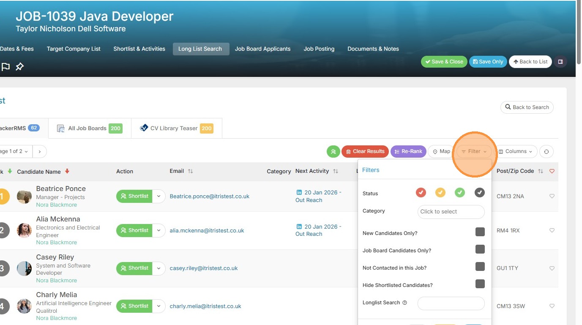Click the Save & Close button
The image size is (582, 325).
click(444, 62)
